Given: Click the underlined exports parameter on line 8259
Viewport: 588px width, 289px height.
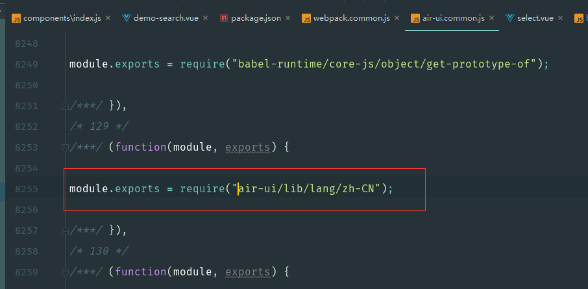Looking at the screenshot, I should pos(247,272).
